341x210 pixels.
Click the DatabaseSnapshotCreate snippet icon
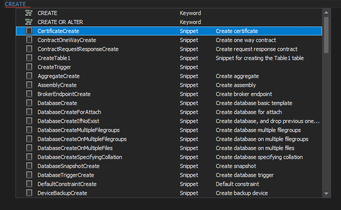point(29,166)
